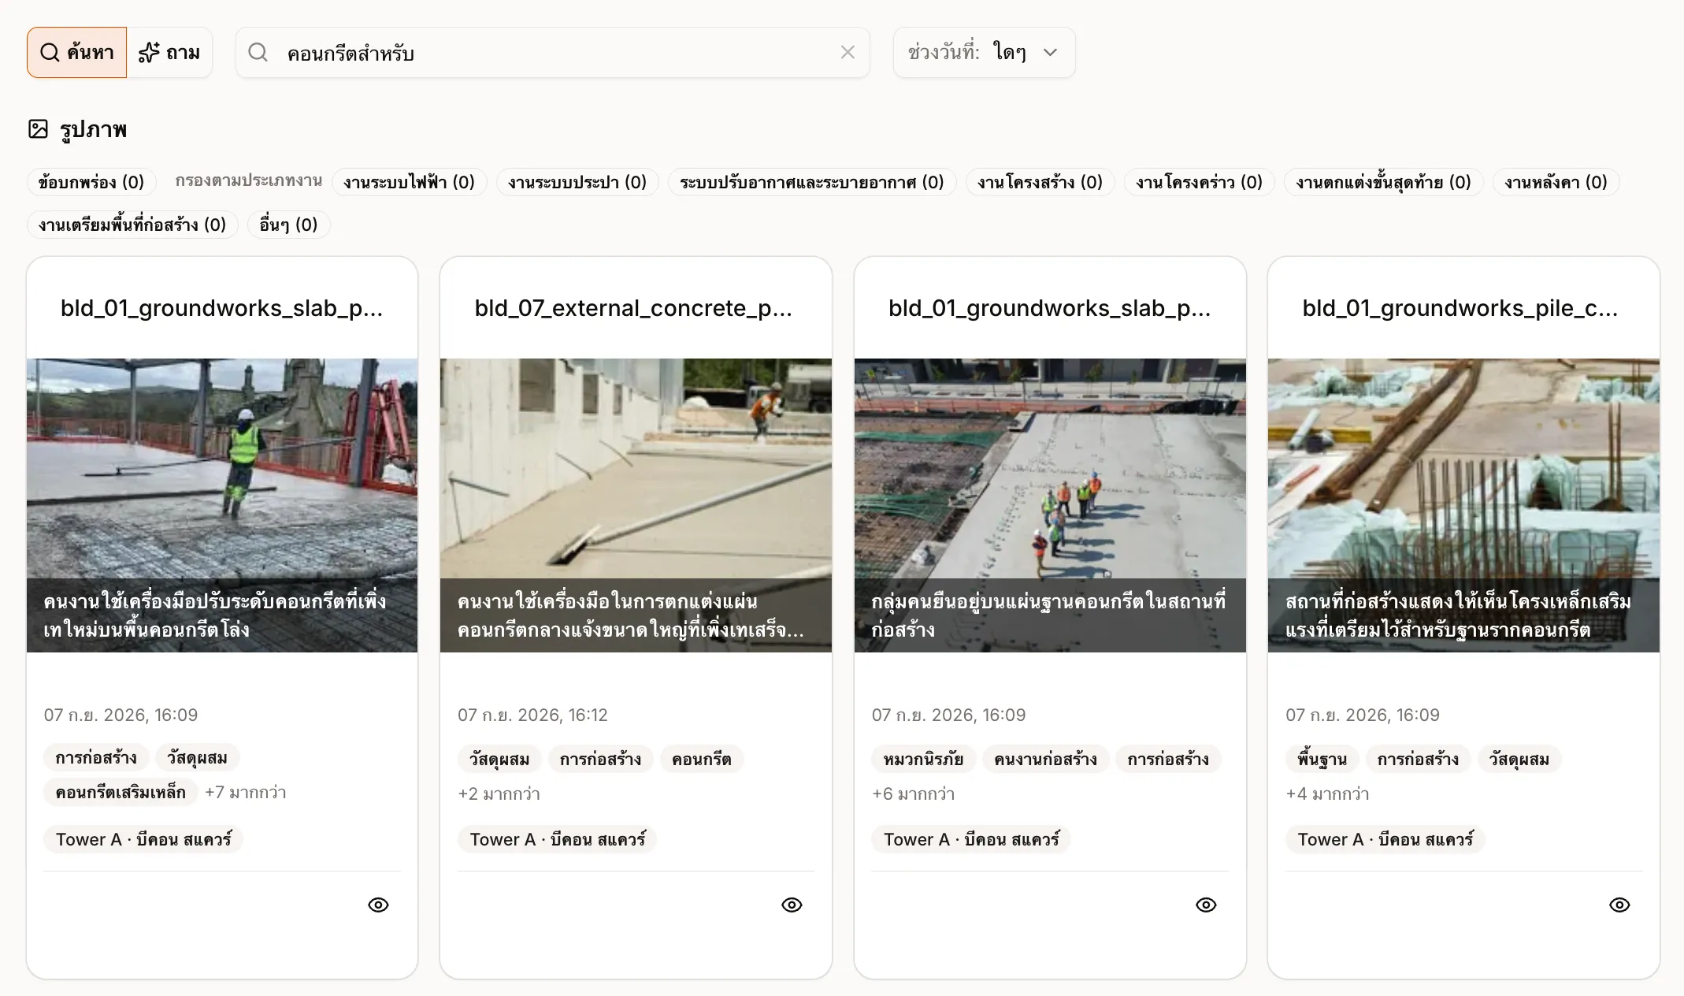Click inside the คอนกรีตสำหรับ search input
The height and width of the screenshot is (996, 1684).
point(552,53)
